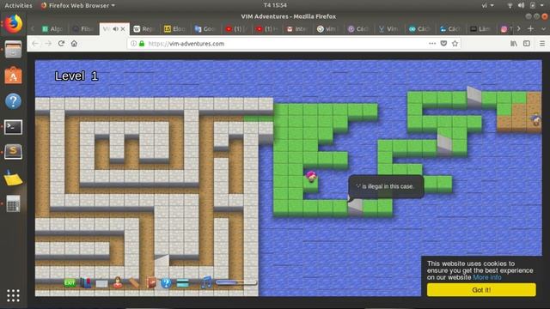Switch to the Inte tab

(x=297, y=29)
